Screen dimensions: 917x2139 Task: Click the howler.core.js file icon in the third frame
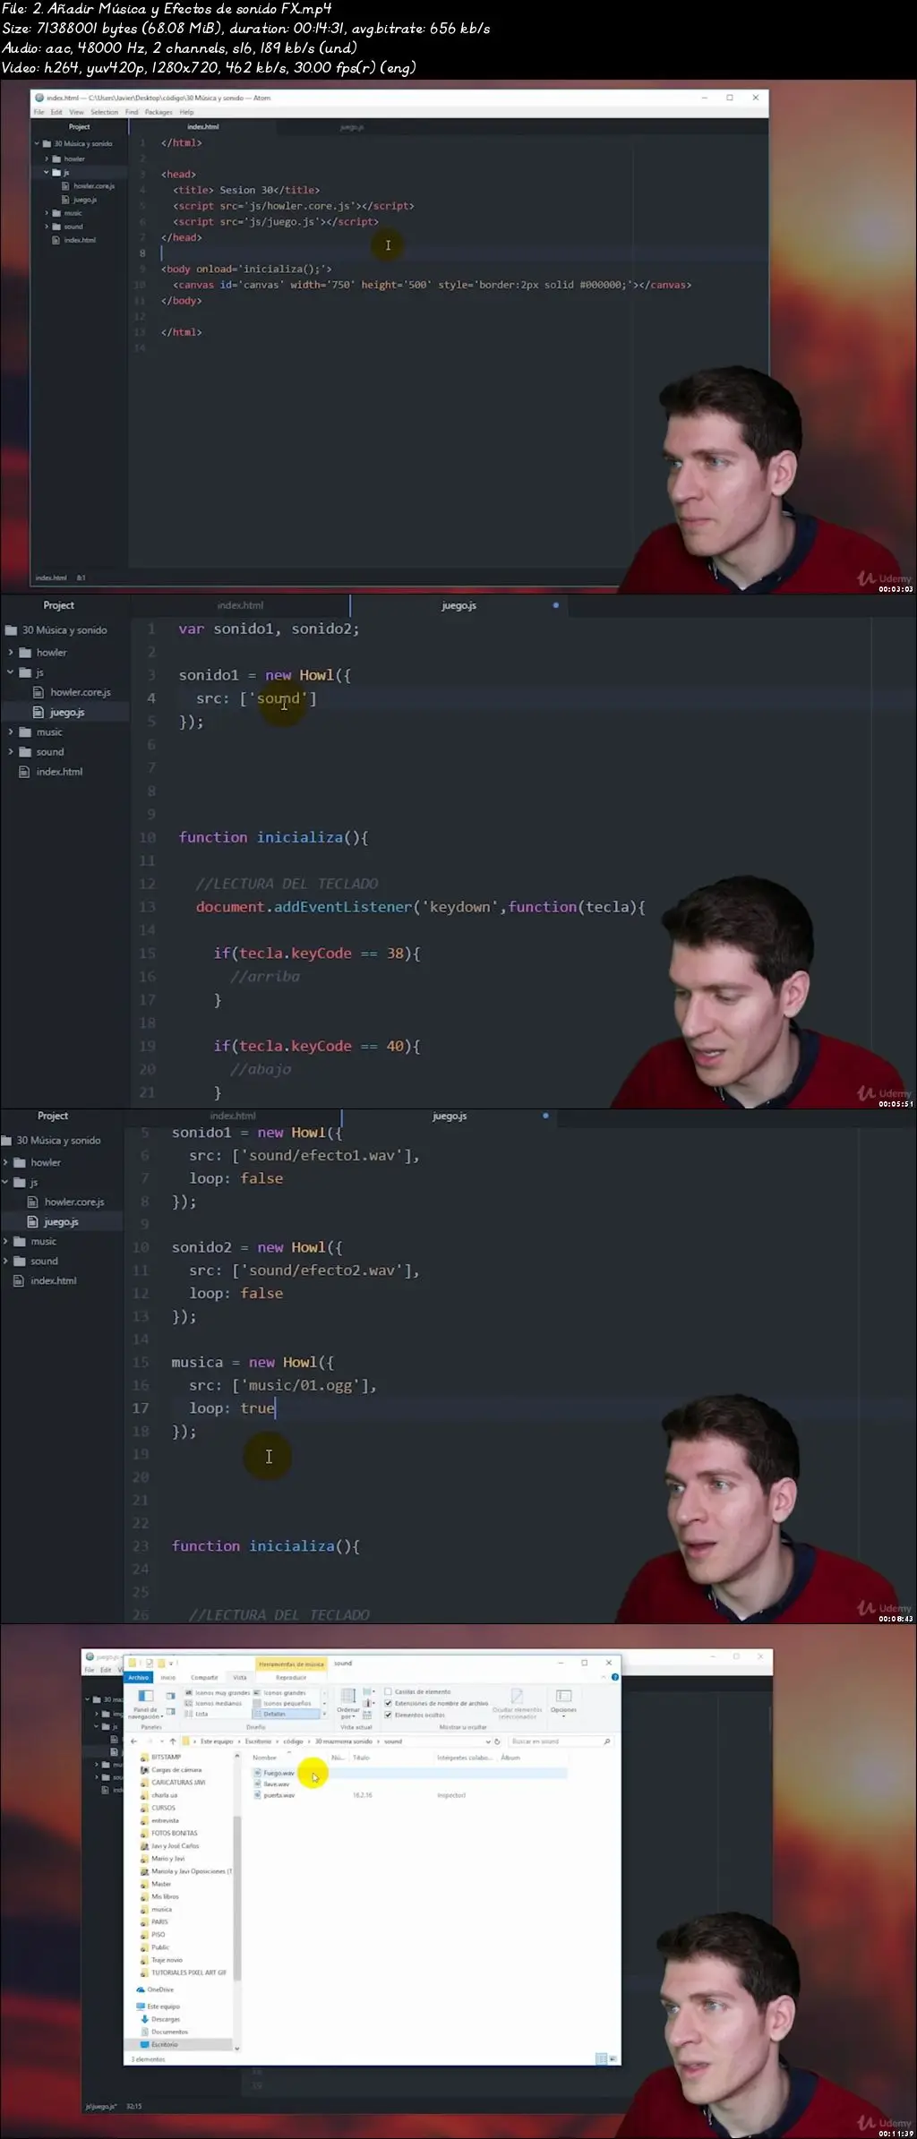point(33,1202)
